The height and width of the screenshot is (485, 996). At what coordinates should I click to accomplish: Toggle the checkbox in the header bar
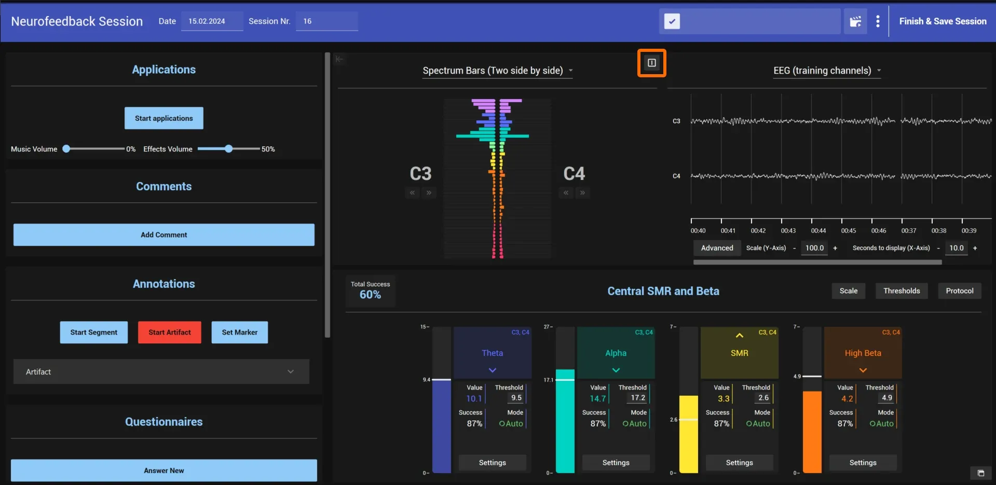pyautogui.click(x=672, y=21)
